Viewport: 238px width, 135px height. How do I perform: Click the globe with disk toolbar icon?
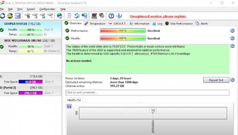click(x=59, y=16)
